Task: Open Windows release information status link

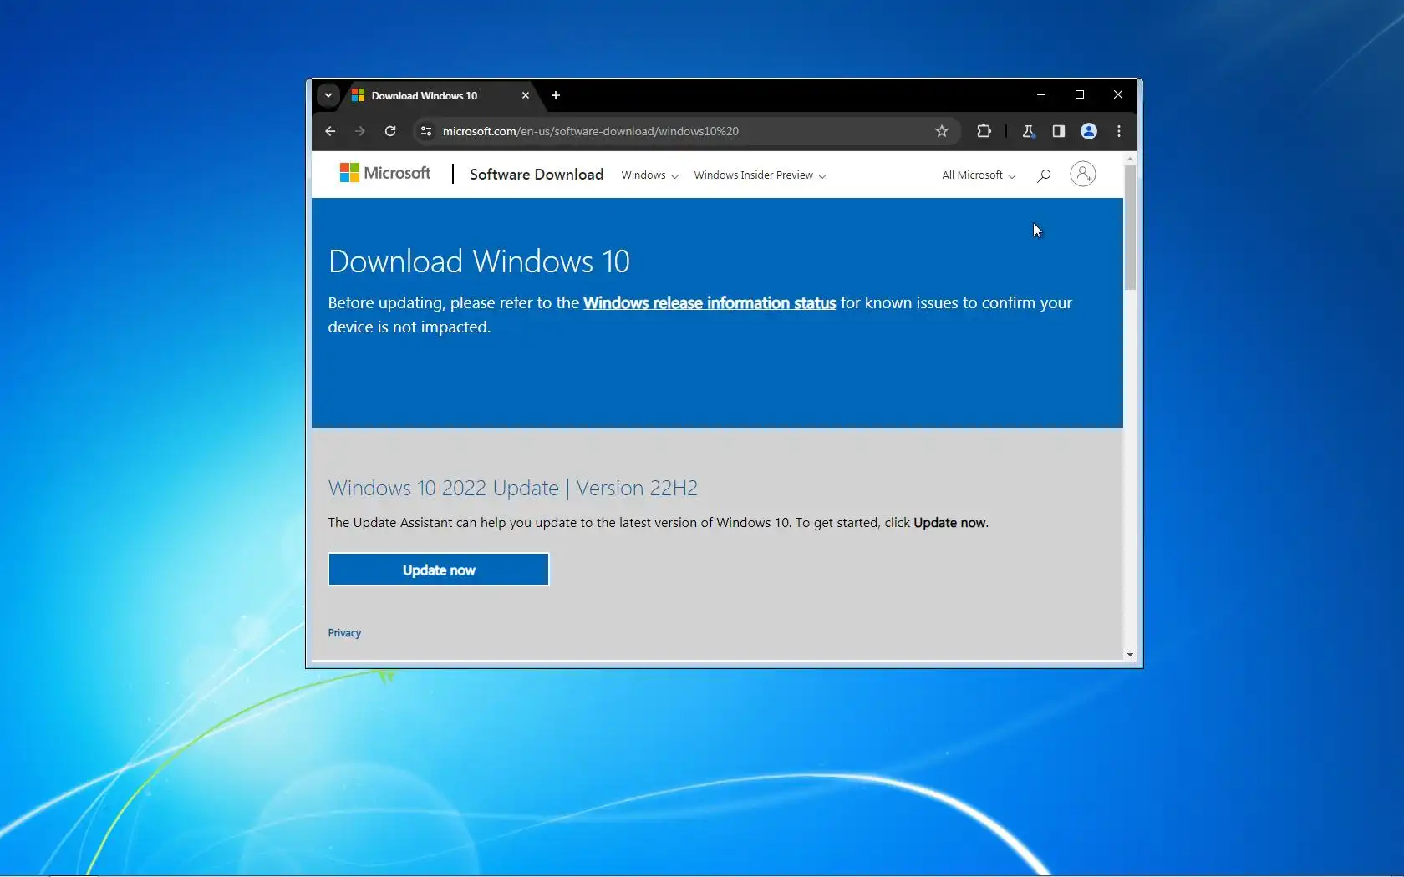Action: [x=710, y=303]
